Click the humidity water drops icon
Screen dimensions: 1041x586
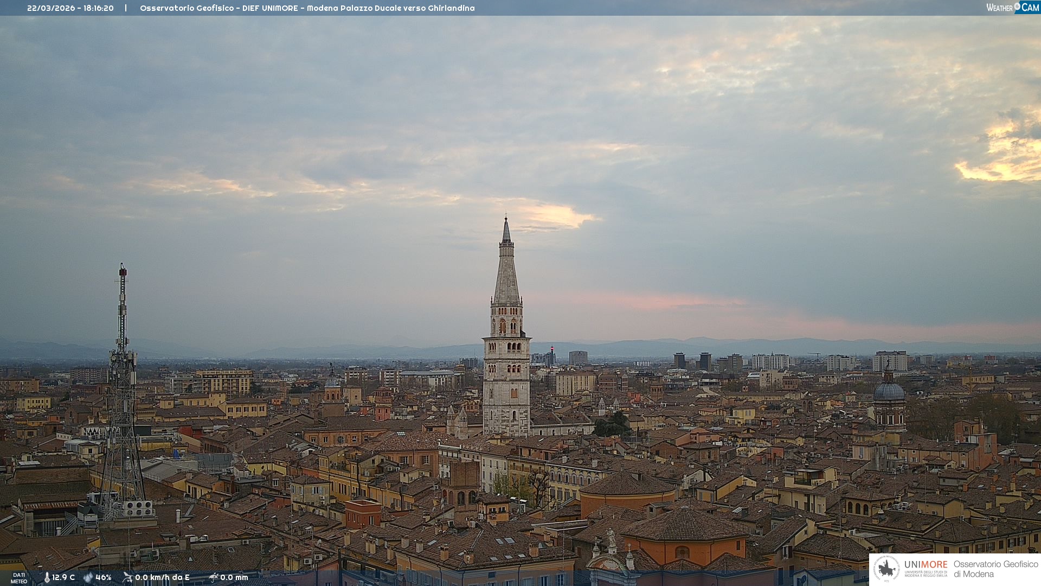coord(88,578)
